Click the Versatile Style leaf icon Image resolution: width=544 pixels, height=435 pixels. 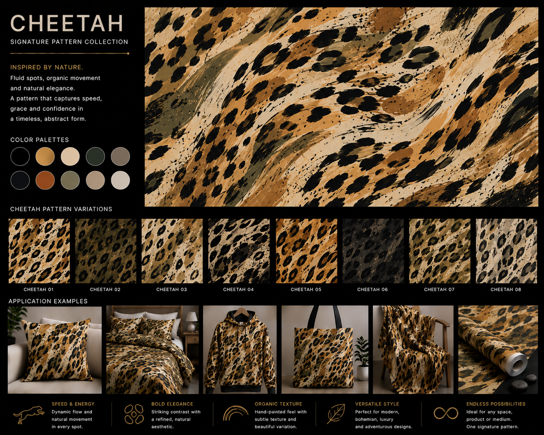[336, 414]
